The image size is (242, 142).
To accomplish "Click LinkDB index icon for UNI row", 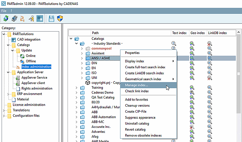I will (x=210, y=78).
